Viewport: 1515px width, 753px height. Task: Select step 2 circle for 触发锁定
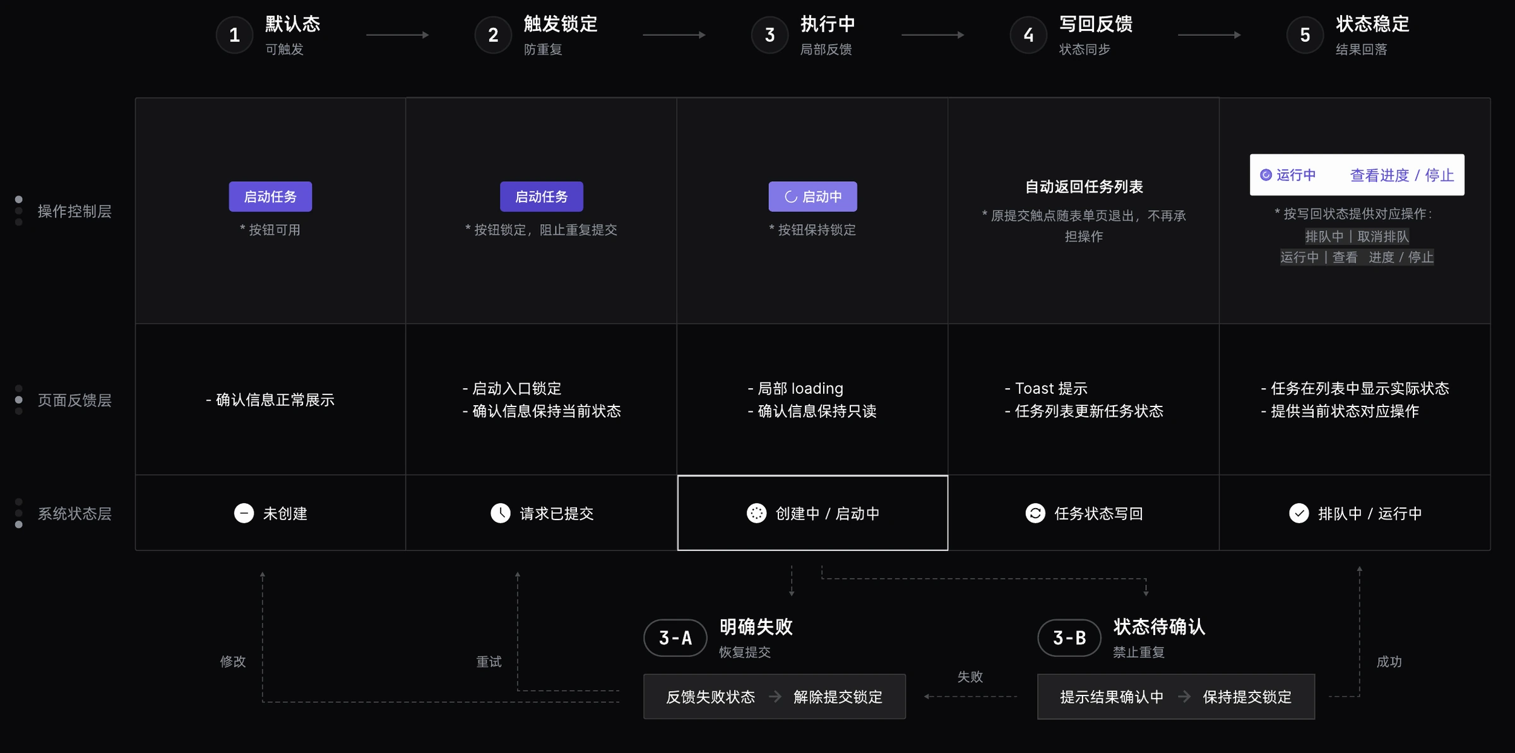point(493,35)
